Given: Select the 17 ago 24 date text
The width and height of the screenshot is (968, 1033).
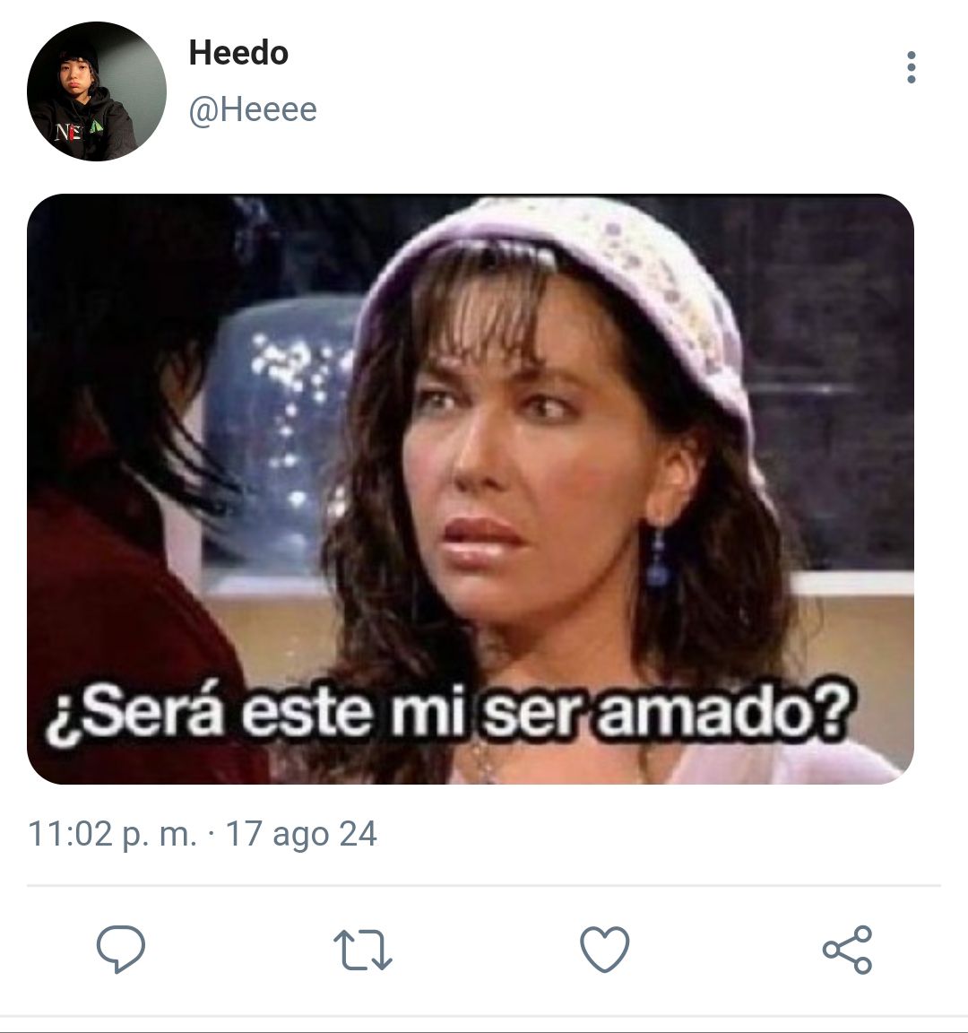Looking at the screenshot, I should 301,834.
